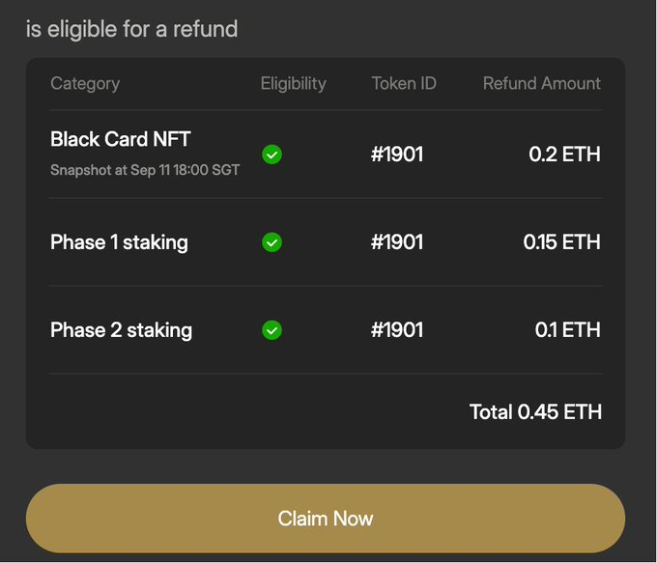The width and height of the screenshot is (657, 563).
Task: Click the Phase 2 staking label
Action: (x=122, y=330)
